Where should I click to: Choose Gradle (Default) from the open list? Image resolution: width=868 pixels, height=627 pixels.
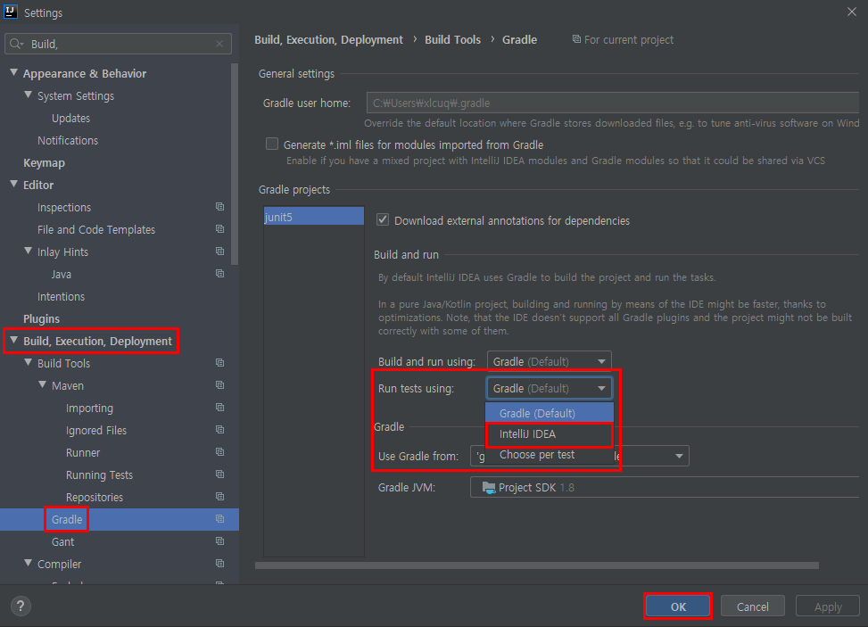[x=550, y=413]
